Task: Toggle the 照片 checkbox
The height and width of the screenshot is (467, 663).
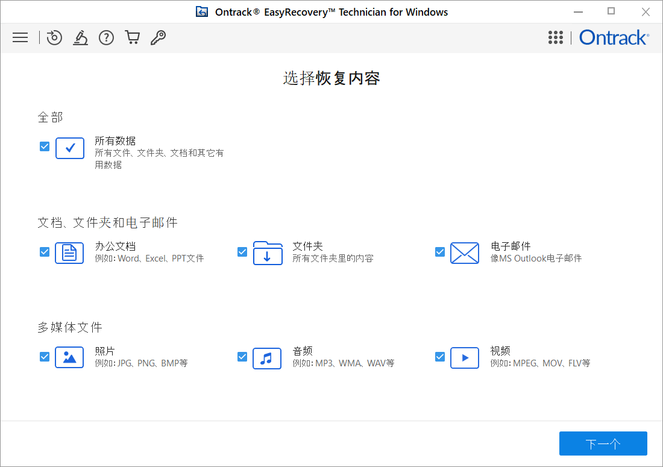Action: (45, 357)
